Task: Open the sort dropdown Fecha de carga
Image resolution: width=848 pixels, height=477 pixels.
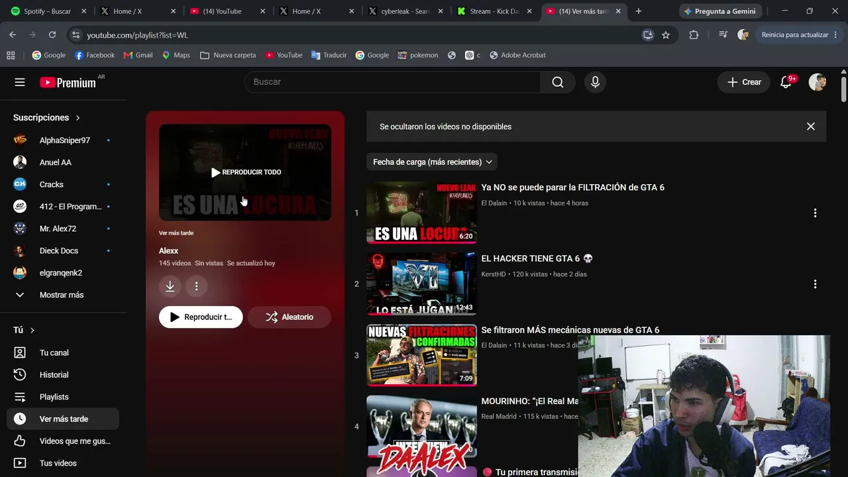Action: tap(432, 162)
